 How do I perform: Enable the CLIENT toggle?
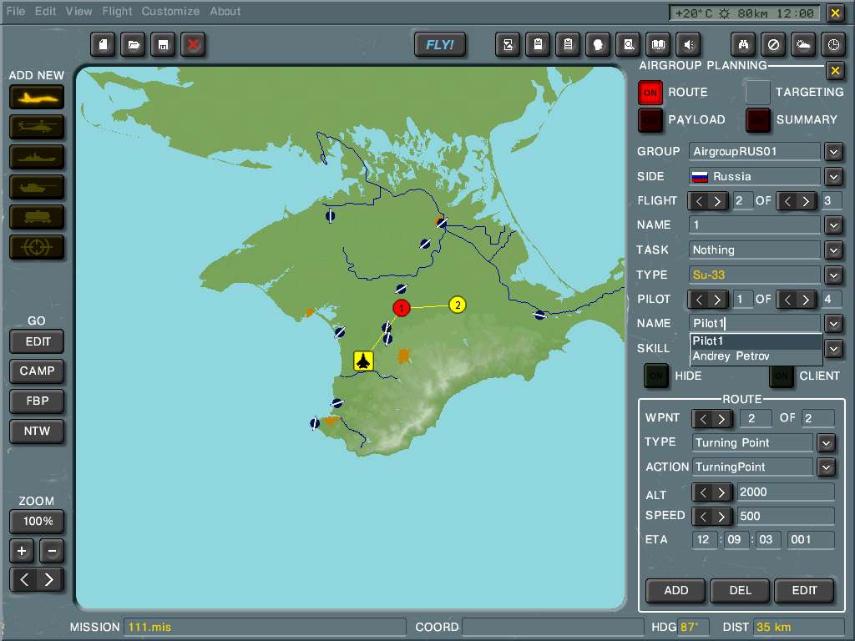782,376
